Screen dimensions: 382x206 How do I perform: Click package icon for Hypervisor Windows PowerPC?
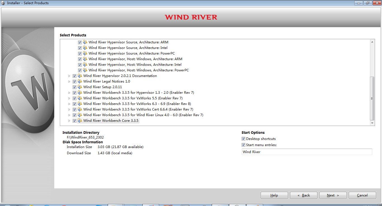(85, 70)
